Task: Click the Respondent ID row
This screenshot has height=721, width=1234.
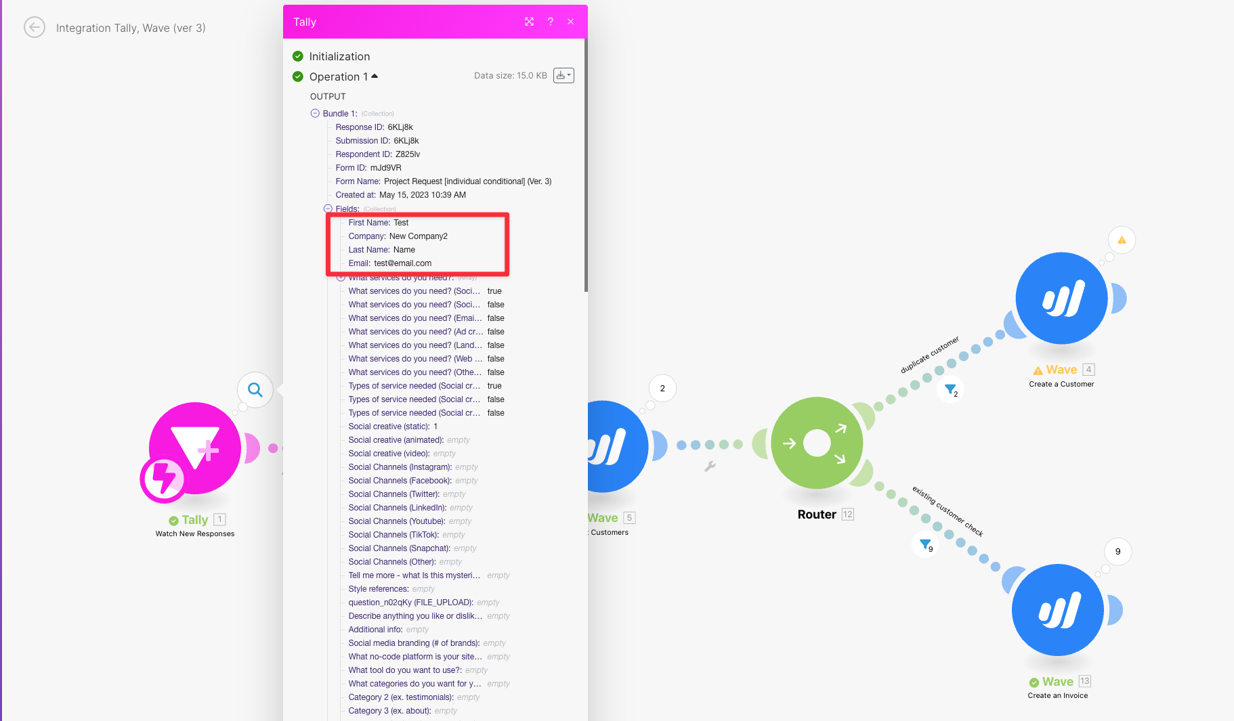Action: (x=378, y=154)
